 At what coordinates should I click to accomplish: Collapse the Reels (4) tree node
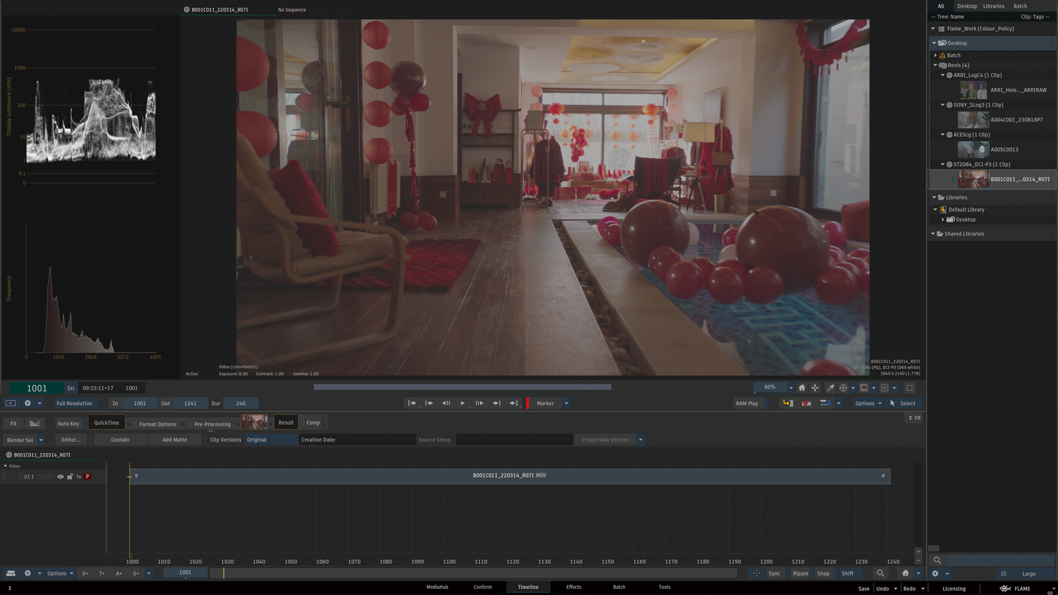935,65
